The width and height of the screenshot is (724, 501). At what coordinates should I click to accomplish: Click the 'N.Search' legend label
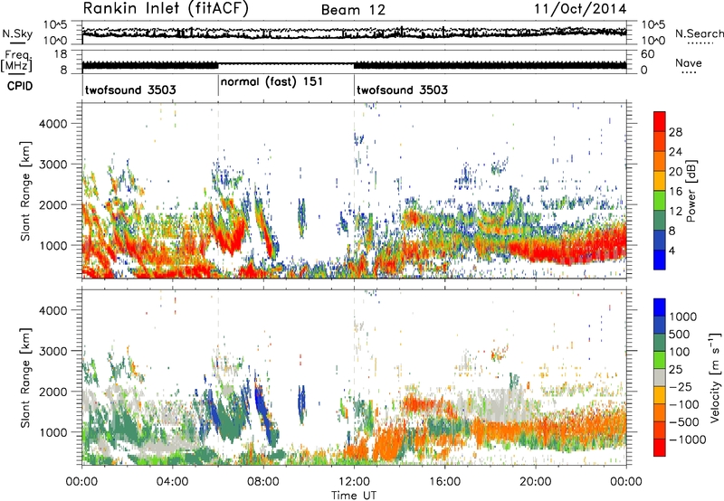[699, 33]
